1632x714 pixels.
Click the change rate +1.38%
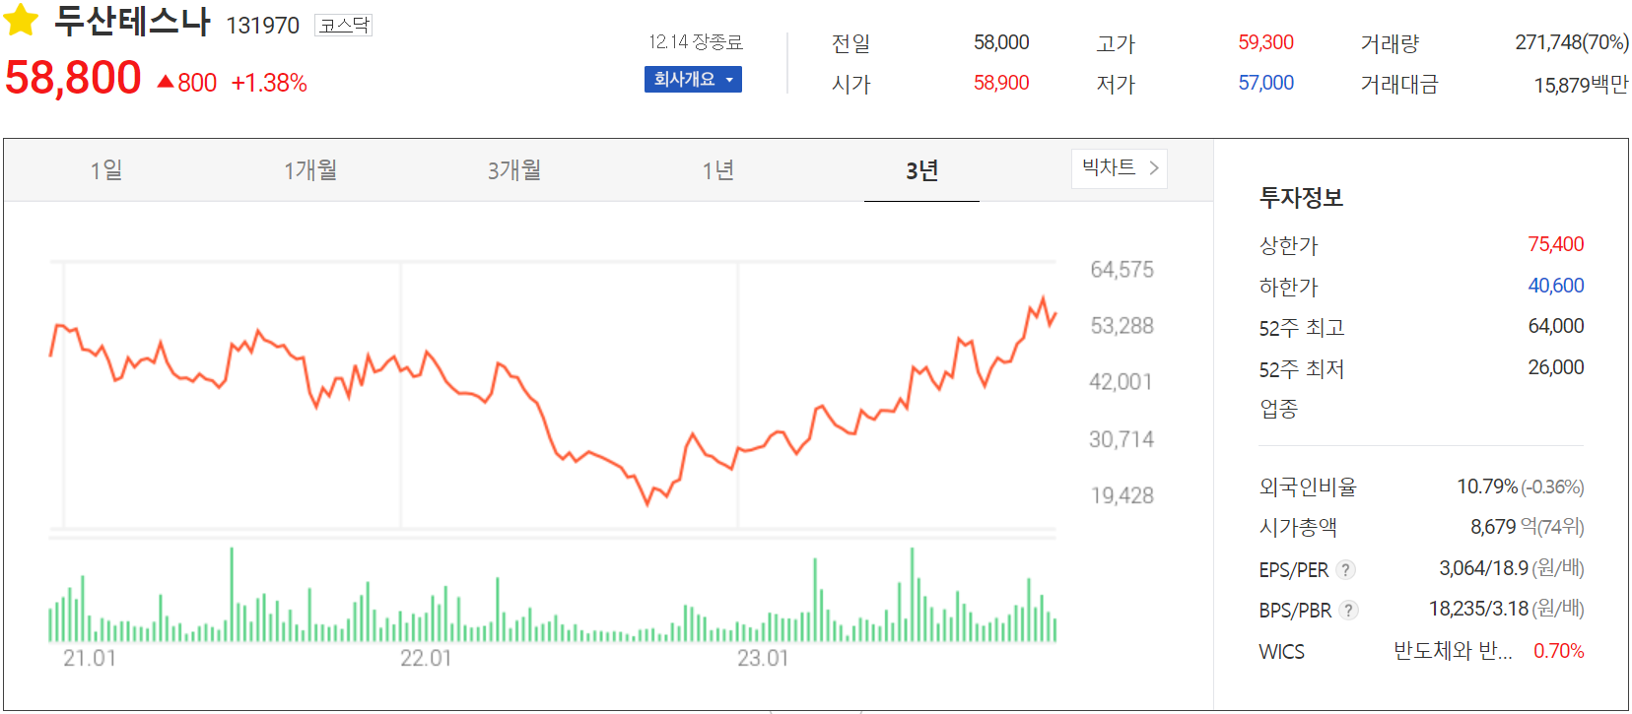269,83
